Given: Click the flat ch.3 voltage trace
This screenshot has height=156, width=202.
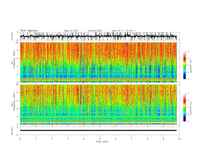Looking at the screenshot, I should (98, 131).
